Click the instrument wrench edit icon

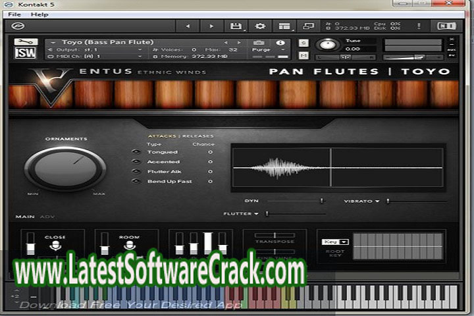(25, 41)
